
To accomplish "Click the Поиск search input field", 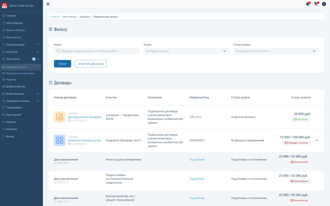I will [97, 51].
